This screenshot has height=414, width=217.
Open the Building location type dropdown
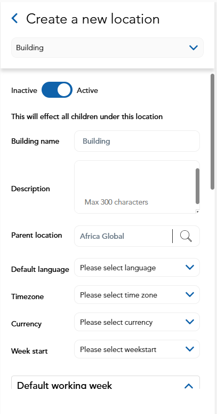[x=107, y=48]
